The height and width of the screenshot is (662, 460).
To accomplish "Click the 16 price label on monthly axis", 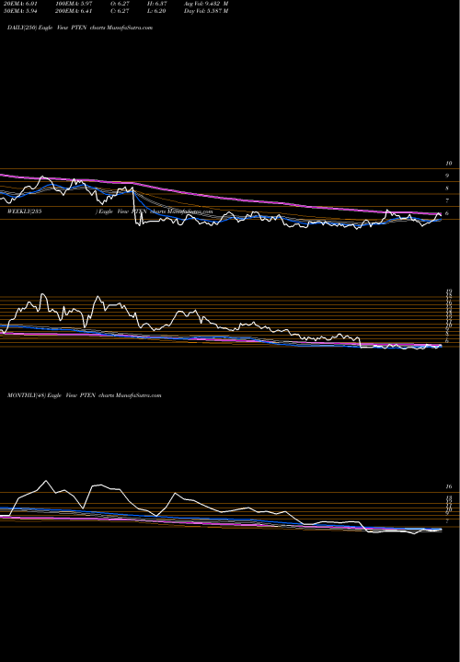I will pyautogui.click(x=449, y=486).
